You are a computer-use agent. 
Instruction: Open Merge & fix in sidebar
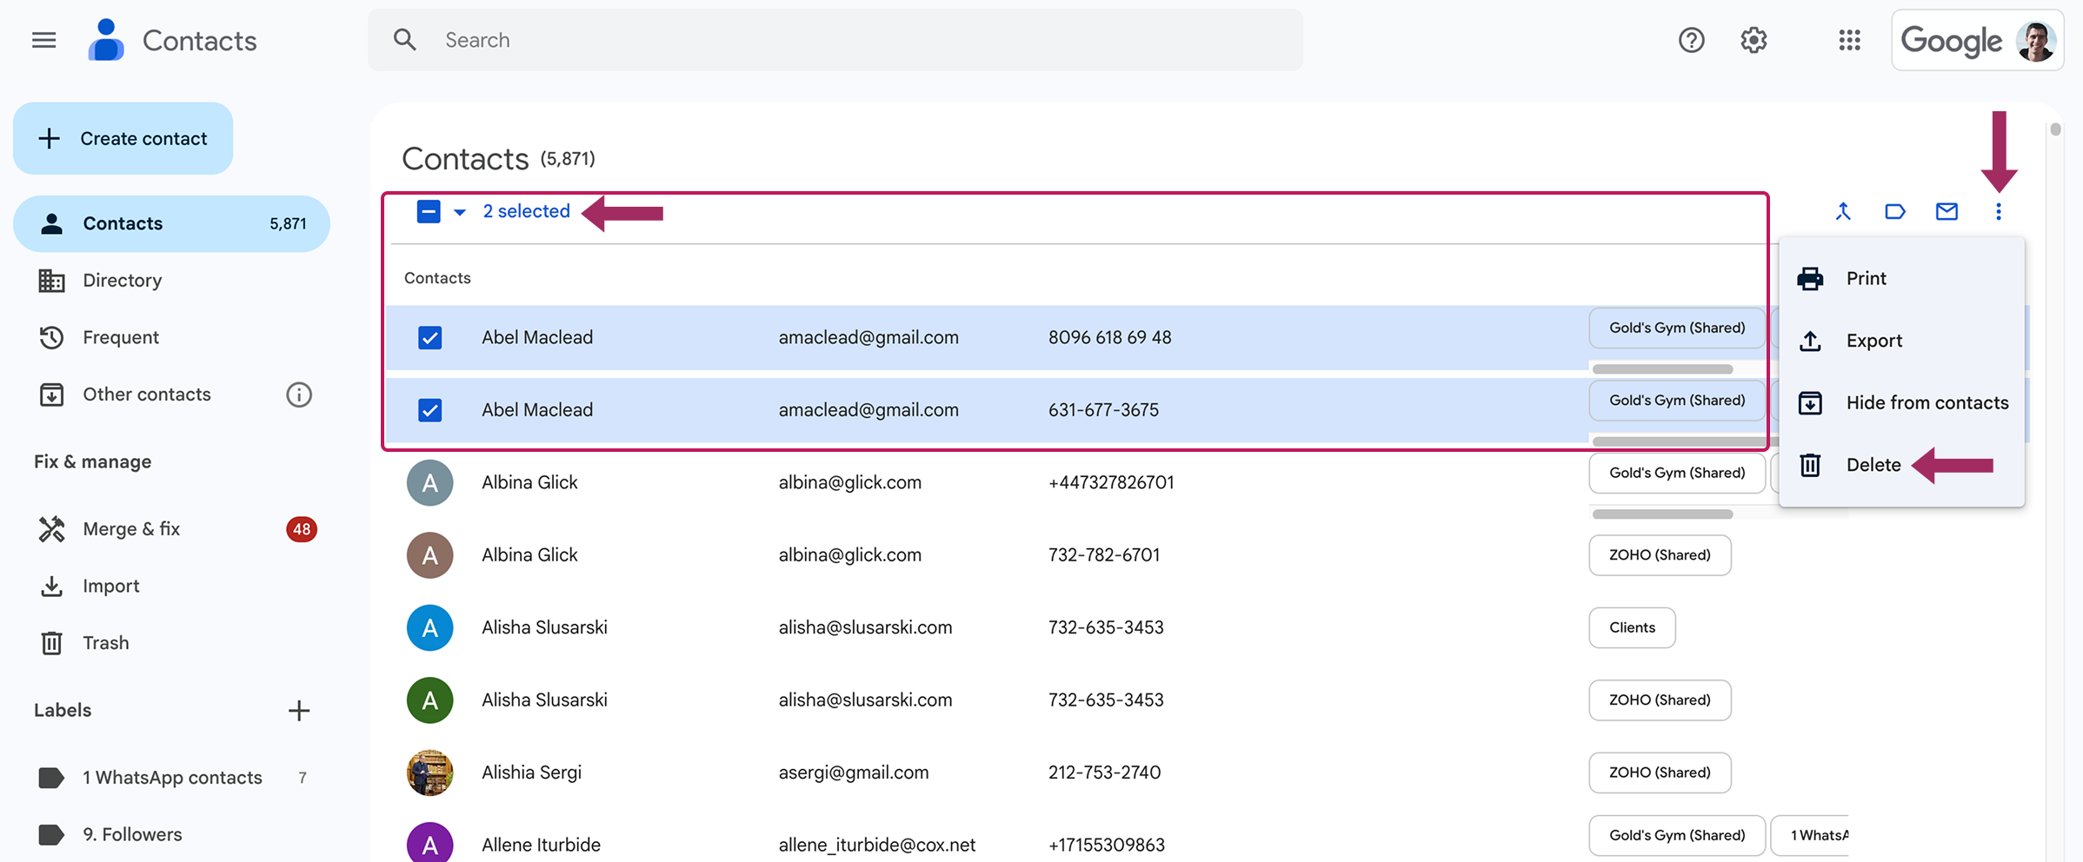131,528
